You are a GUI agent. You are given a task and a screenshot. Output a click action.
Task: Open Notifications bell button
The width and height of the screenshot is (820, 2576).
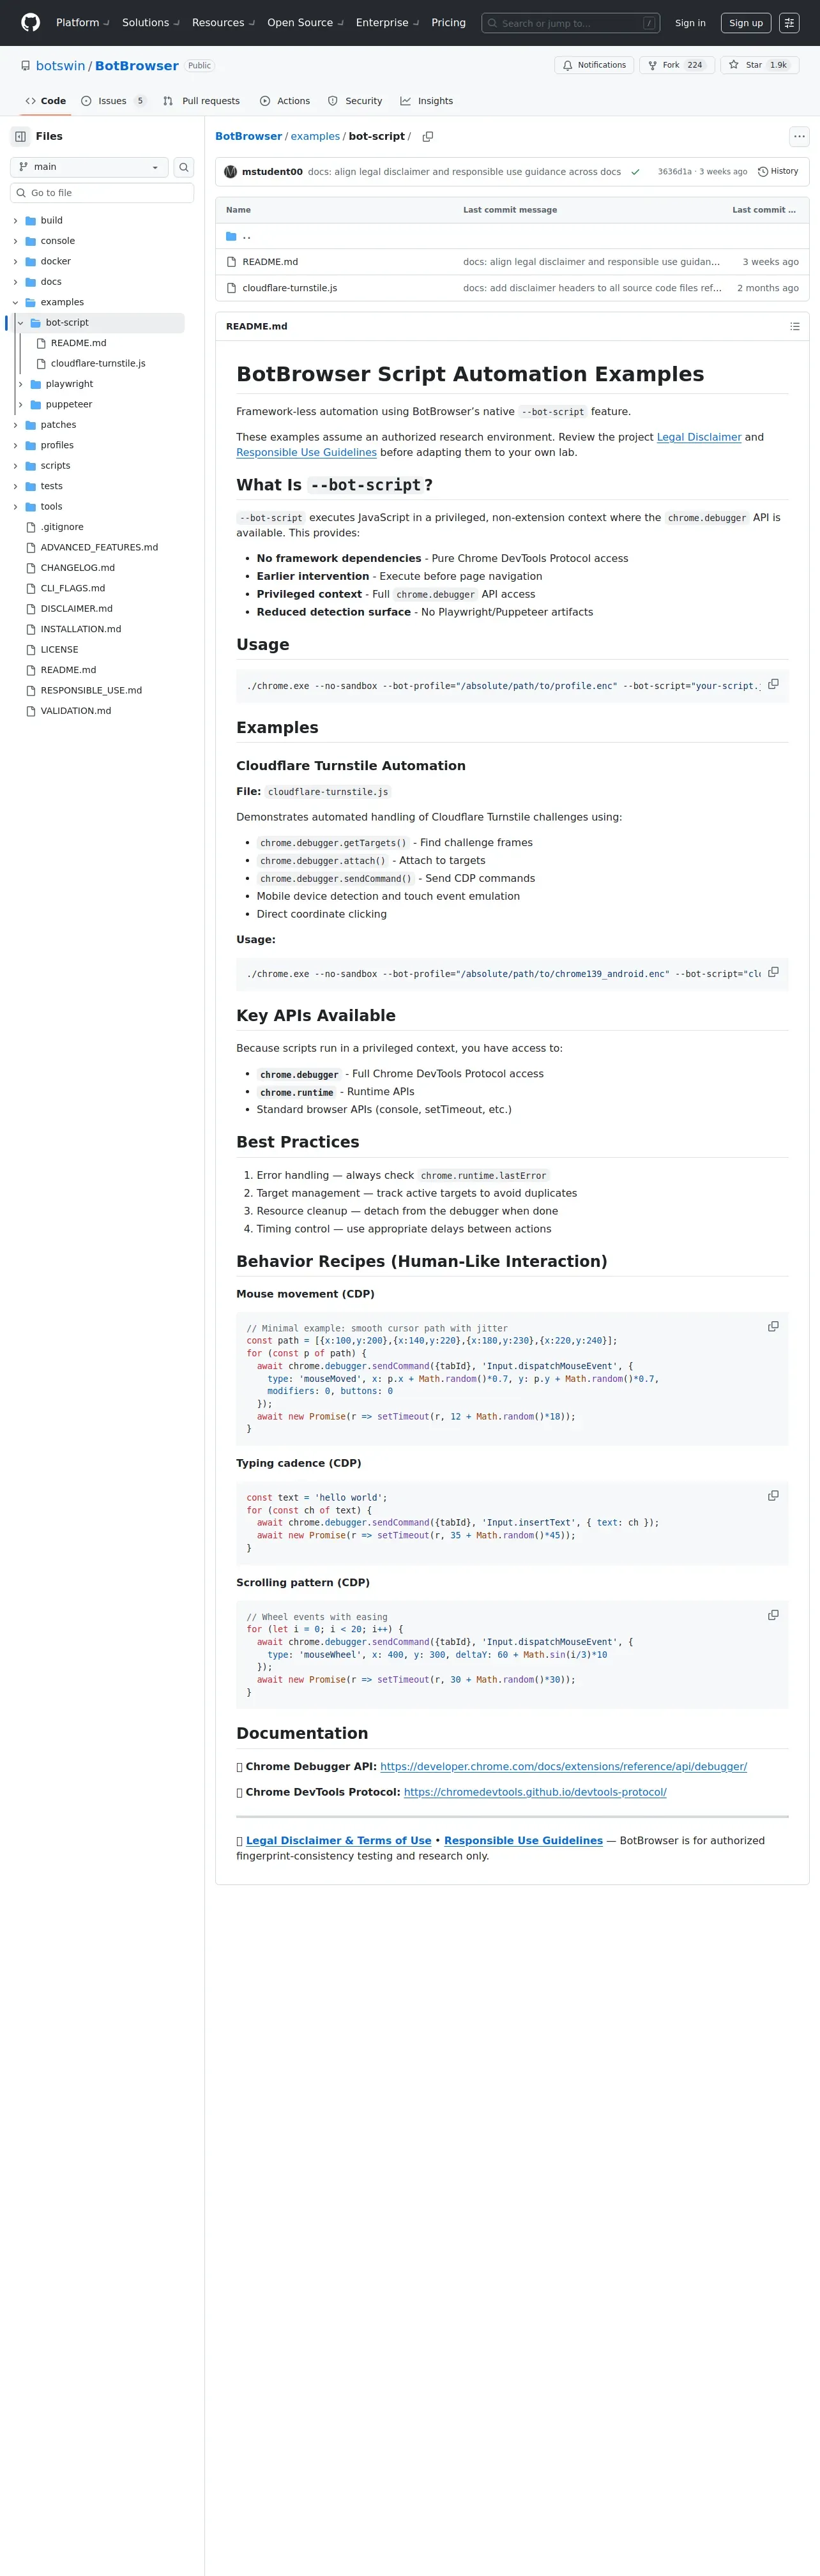tap(594, 65)
